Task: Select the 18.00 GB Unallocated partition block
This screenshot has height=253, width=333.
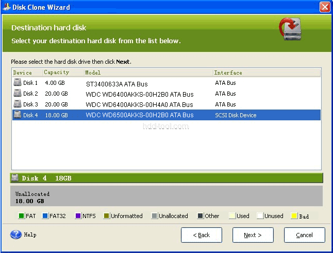Action: coord(166,197)
